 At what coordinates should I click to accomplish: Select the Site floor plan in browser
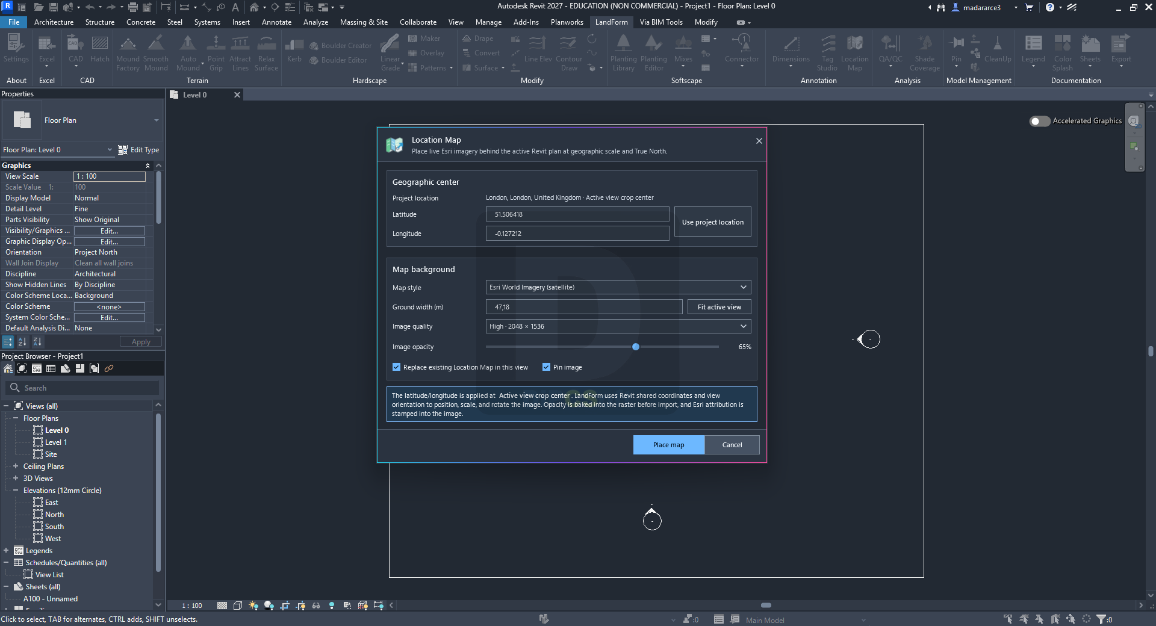tap(51, 454)
